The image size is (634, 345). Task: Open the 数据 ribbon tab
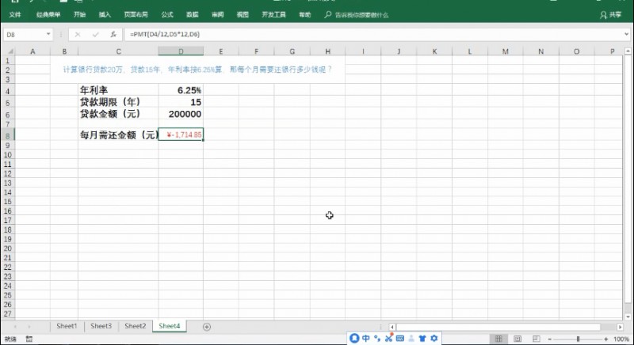tap(193, 14)
